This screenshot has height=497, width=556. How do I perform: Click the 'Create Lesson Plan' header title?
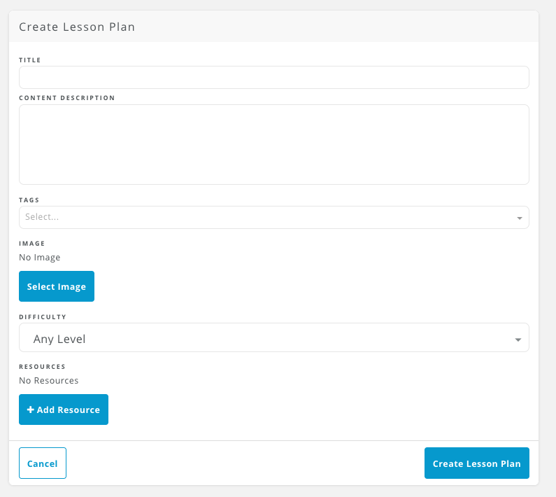(77, 27)
